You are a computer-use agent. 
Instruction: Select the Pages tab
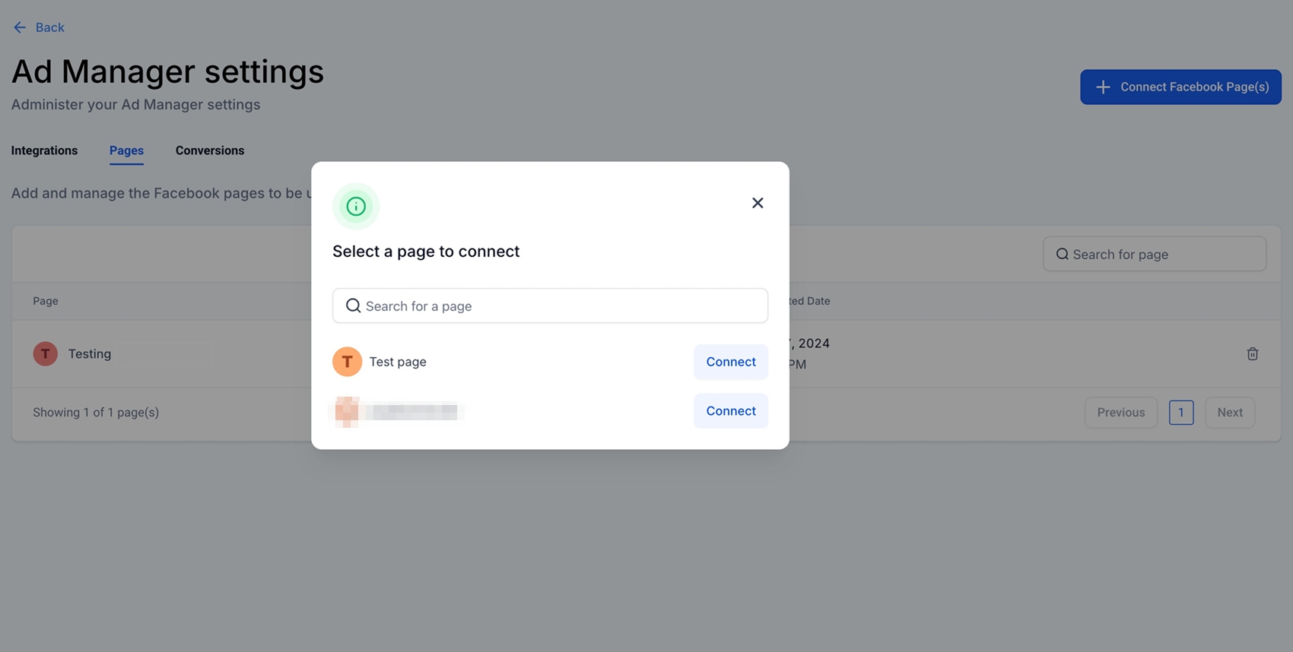point(126,150)
